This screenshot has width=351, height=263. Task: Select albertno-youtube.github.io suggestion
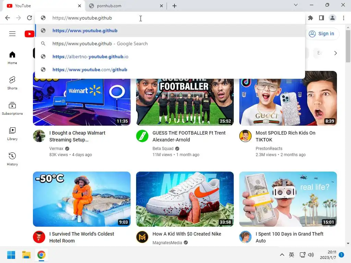point(170,57)
